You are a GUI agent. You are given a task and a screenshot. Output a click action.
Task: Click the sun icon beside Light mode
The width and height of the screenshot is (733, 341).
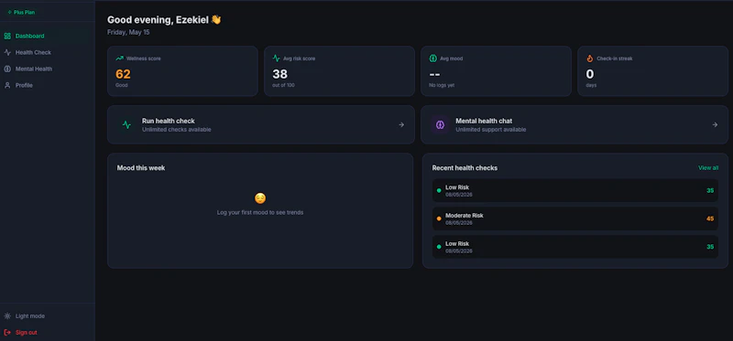7,315
